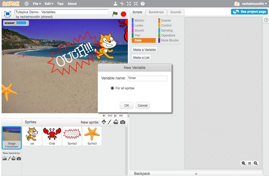Collapse the stage with the small arrow

point(128,116)
